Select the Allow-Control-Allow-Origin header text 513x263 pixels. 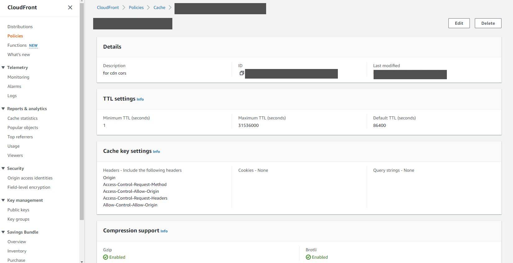coord(130,205)
